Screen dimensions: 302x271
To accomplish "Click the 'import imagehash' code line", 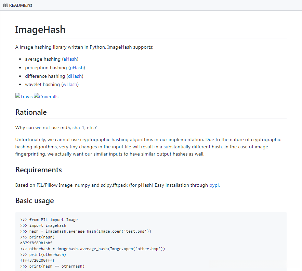I will click(48, 226).
